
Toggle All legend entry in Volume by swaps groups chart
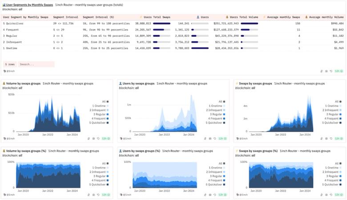point(105,102)
